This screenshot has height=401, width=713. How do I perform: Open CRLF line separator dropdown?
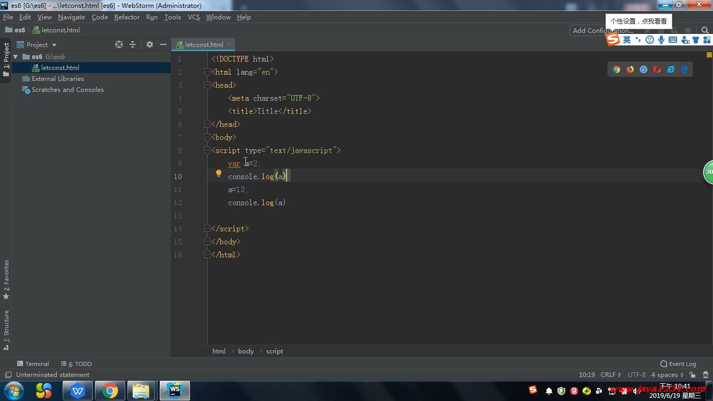(611, 375)
